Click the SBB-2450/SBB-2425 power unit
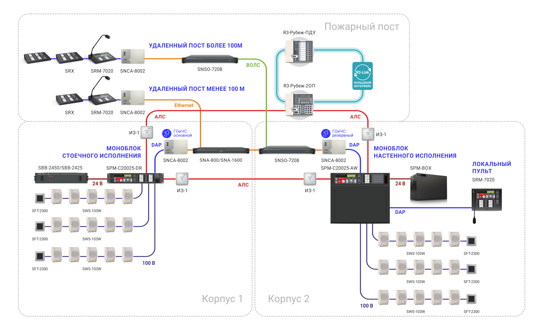 62,178
